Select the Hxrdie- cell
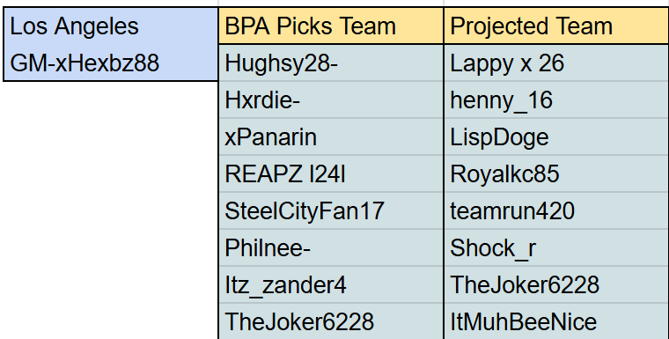This screenshot has height=339, width=669. coord(331,99)
